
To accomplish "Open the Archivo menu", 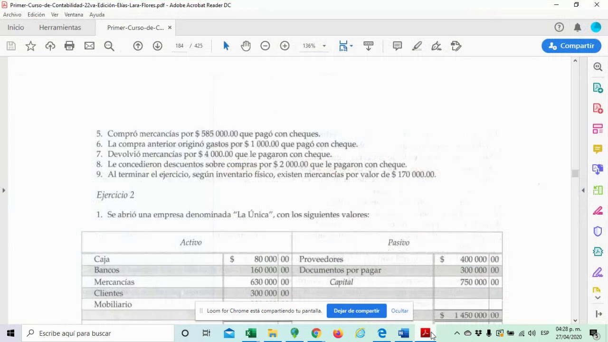I will tap(12, 15).
